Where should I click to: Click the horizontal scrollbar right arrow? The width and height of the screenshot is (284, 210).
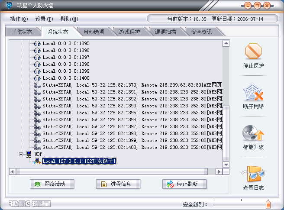click(219, 171)
